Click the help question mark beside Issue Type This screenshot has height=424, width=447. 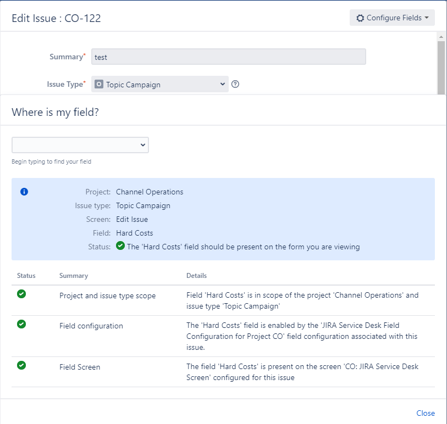235,84
